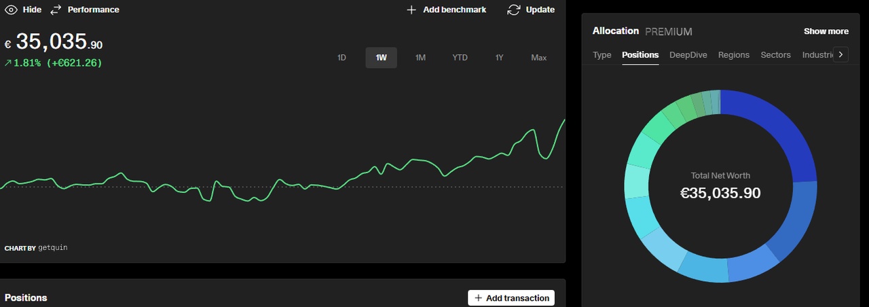869x307 pixels.
Task: Click the Update refresh icon
Action: (x=514, y=10)
